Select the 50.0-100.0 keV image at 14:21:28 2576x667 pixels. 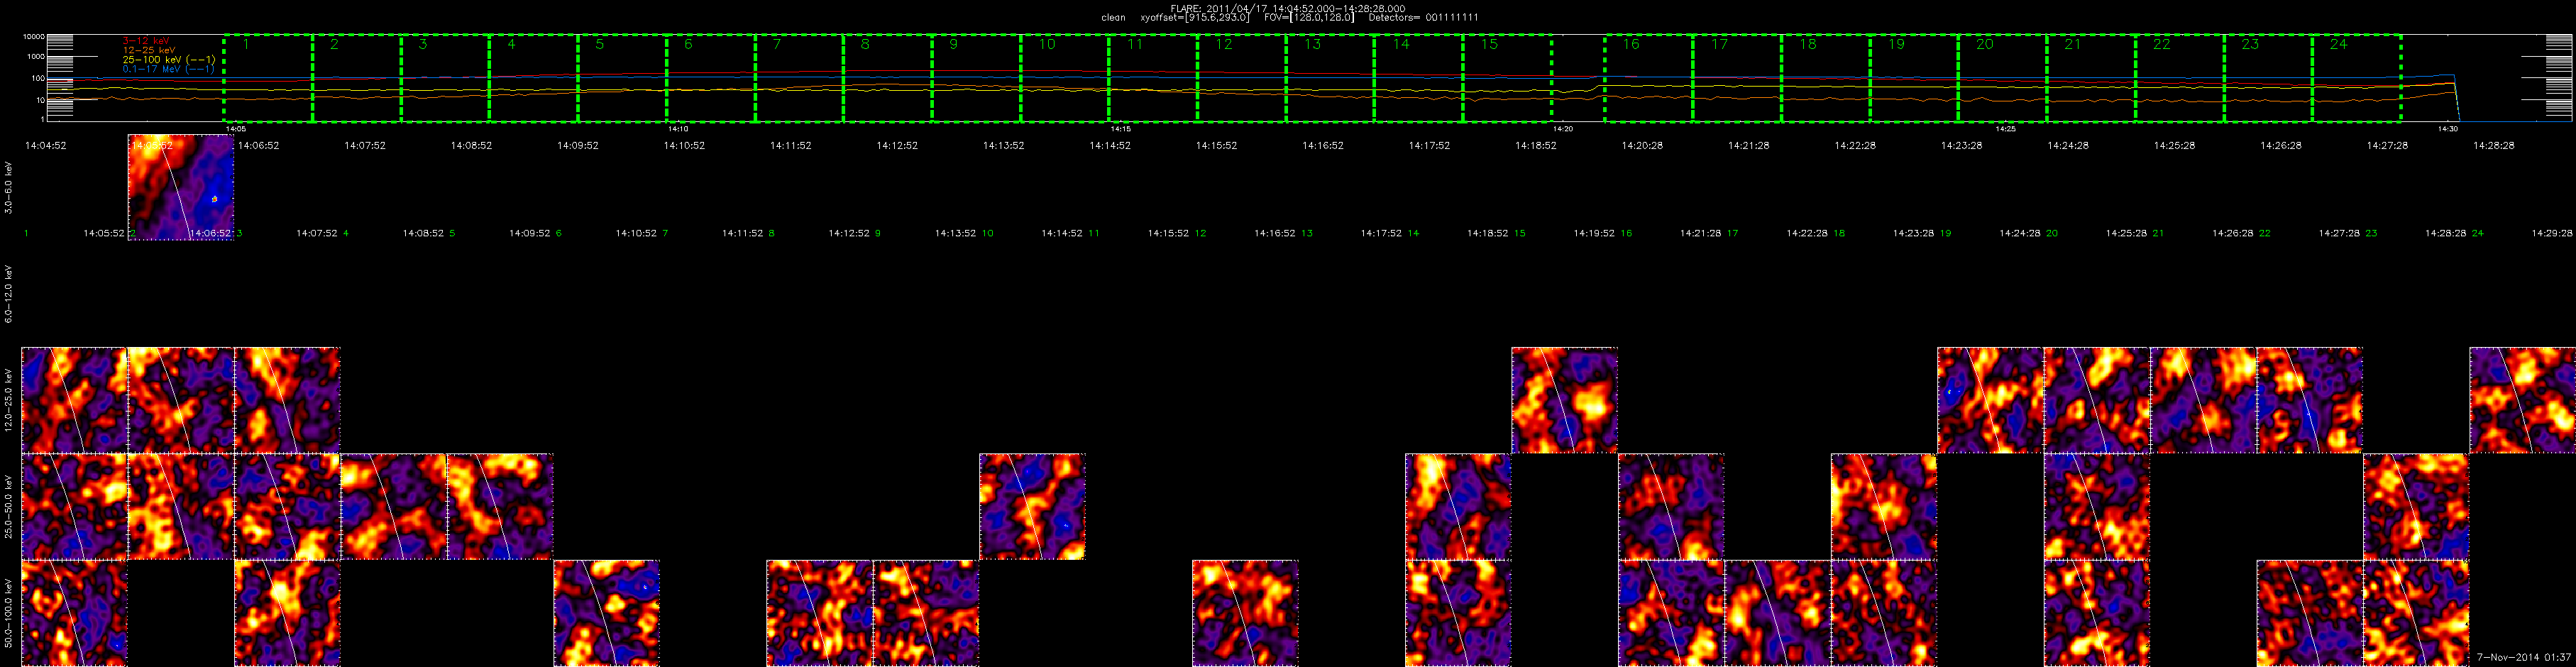(x=1777, y=613)
